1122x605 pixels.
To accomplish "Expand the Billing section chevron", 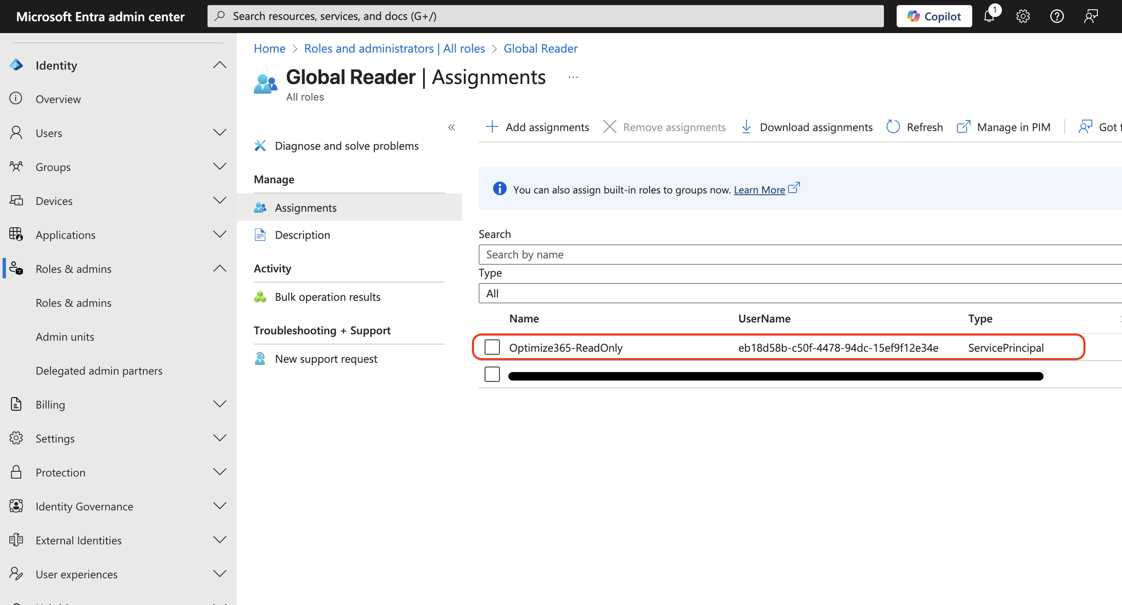I will (x=220, y=404).
